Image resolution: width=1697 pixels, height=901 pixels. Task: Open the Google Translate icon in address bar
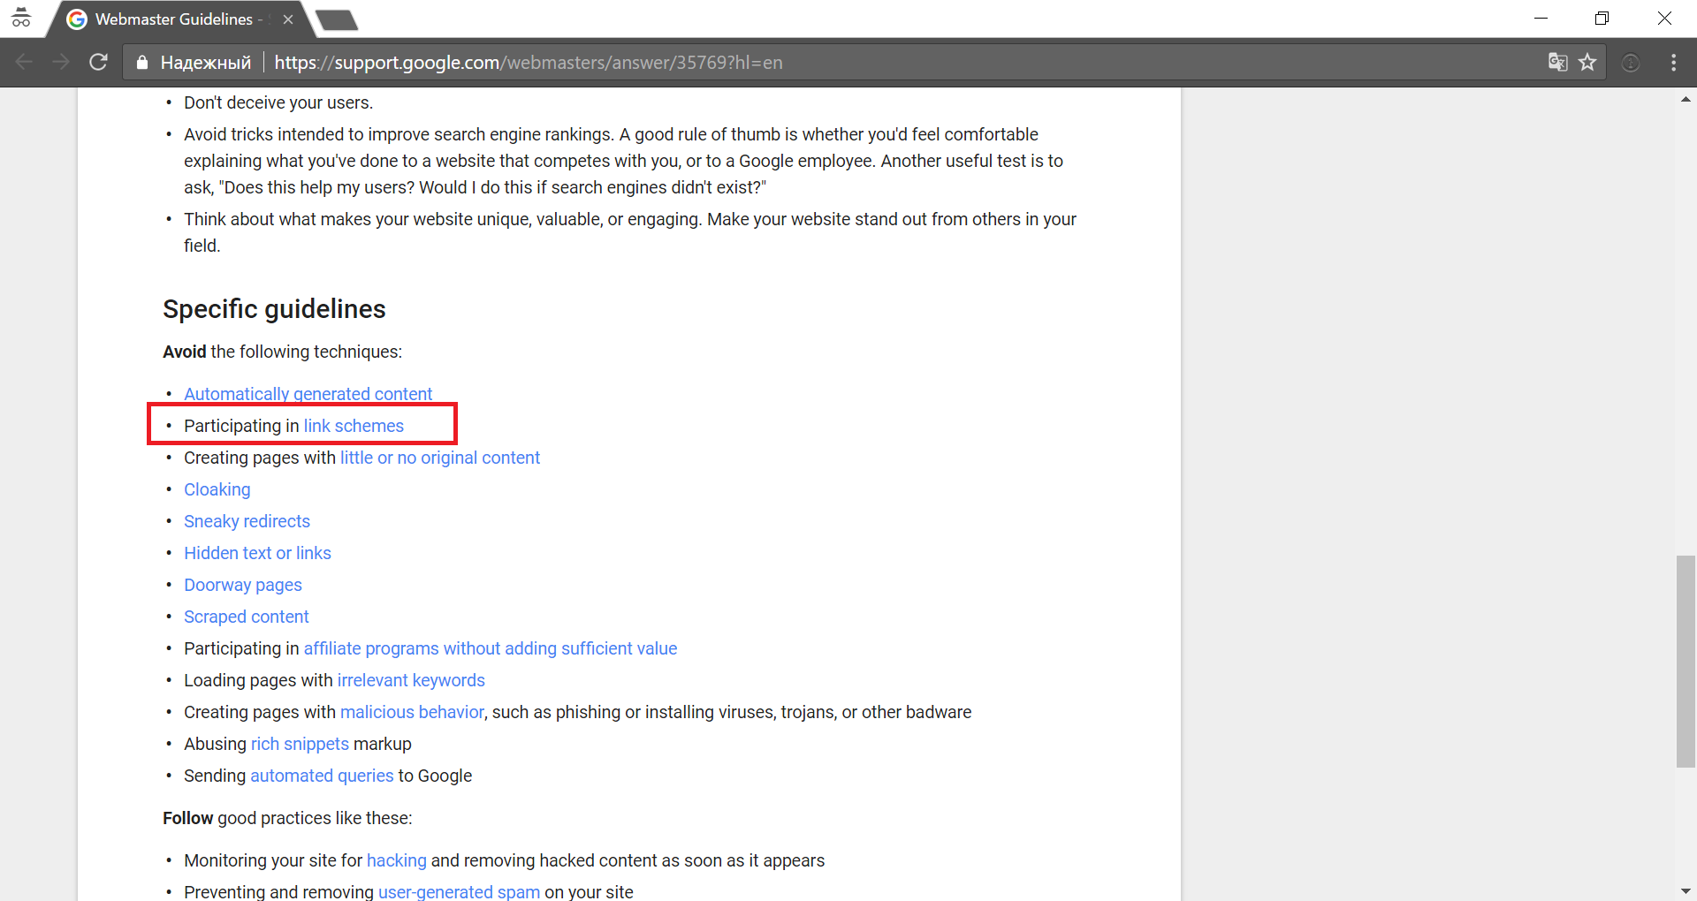1557,62
